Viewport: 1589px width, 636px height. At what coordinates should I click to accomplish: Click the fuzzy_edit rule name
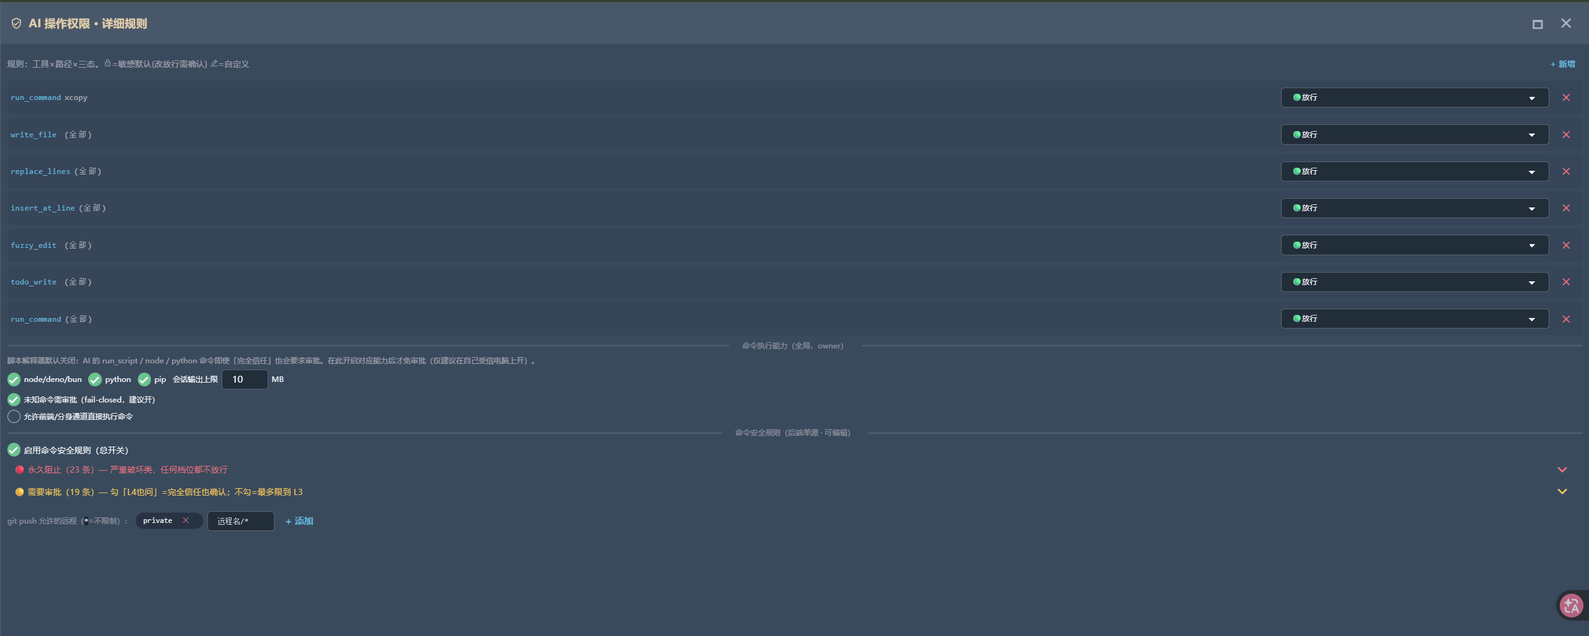pos(34,245)
